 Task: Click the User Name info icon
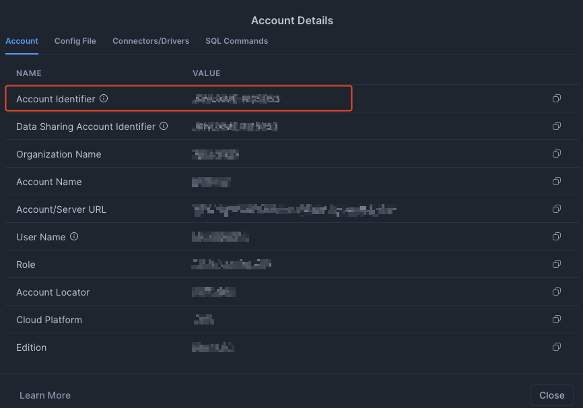74,236
